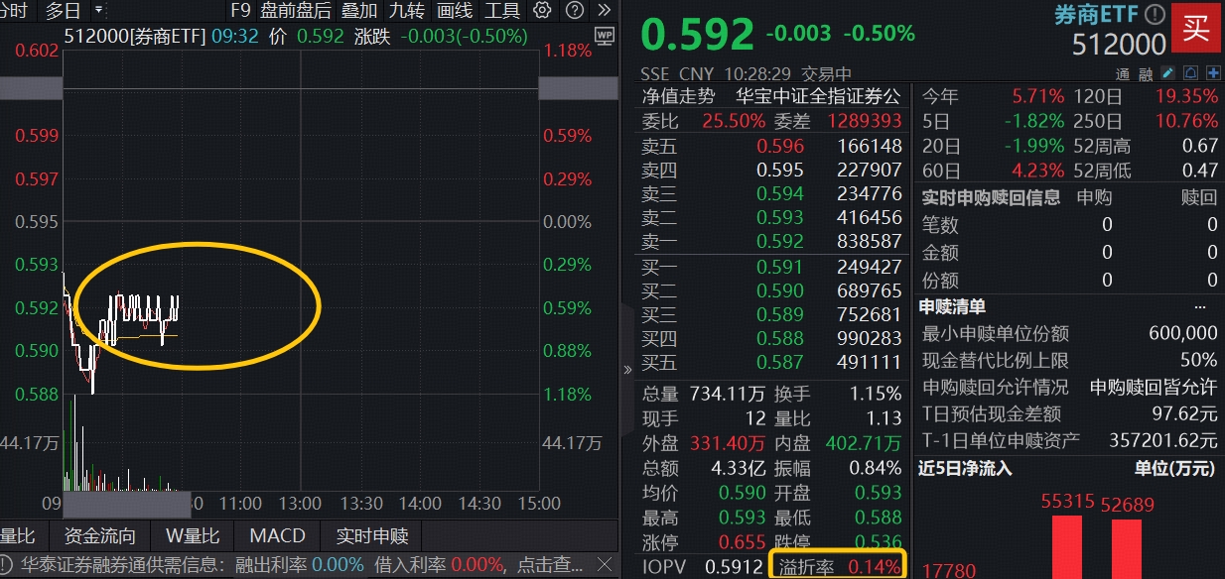Viewport: 1225px width, 579px height.
Task: Toggle the 融 margin trading indicator
Action: pyautogui.click(x=1145, y=73)
